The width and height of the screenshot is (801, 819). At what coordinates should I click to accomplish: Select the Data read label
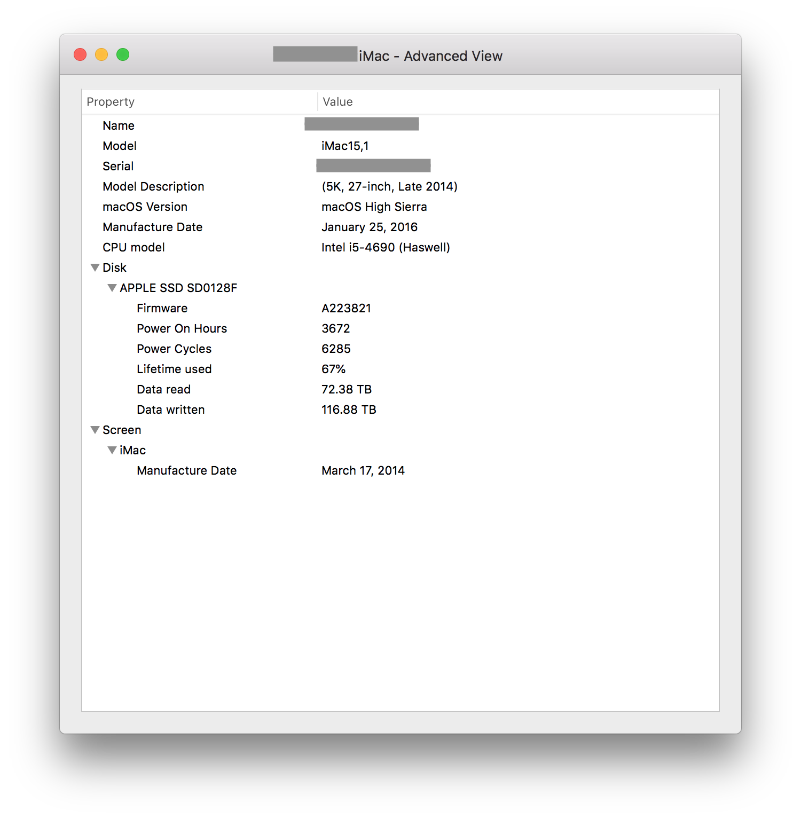(x=163, y=389)
